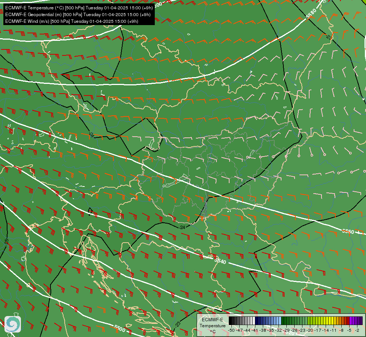Click the -35 legend tick label

[x=271, y=330]
